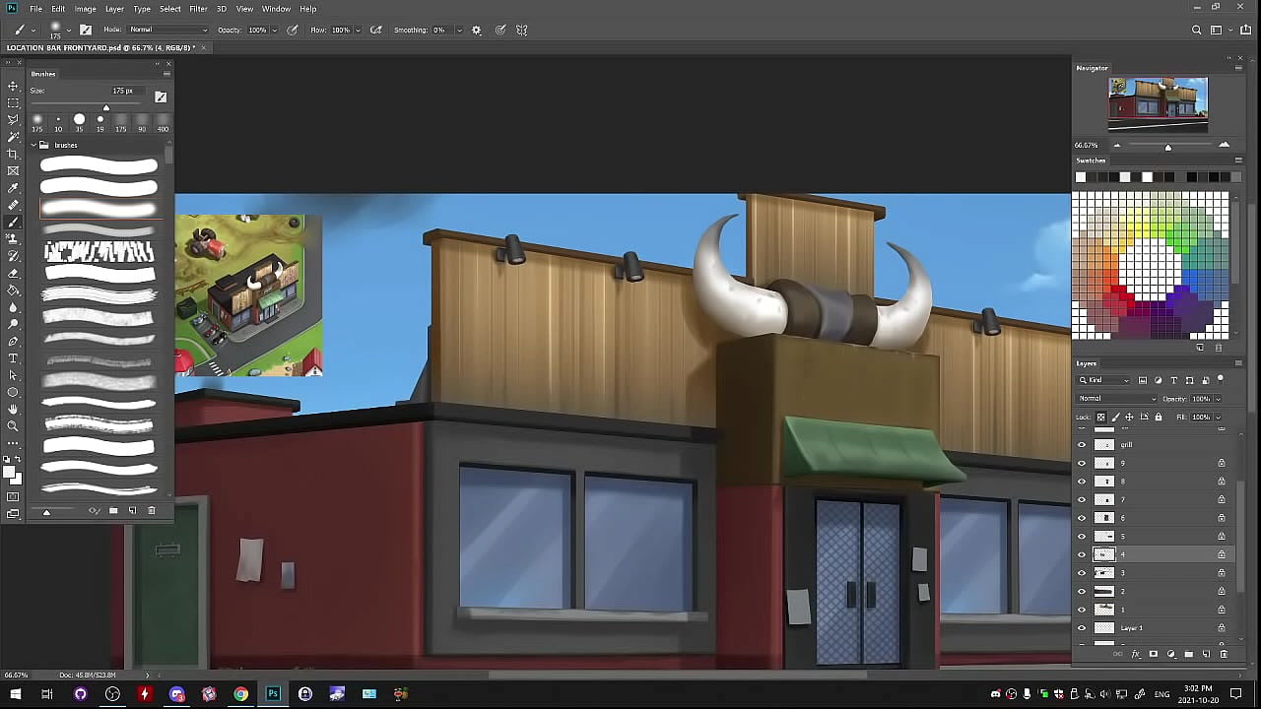Screen dimensions: 1261x709
Task: Open layer blend mode Normal dropdown
Action: coord(1117,399)
